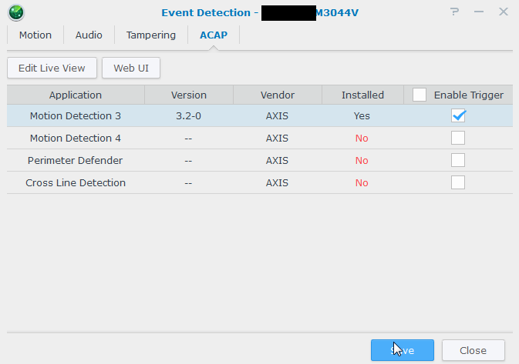Click the window title Event Detection
Viewport: 519px width, 364px height.
(x=206, y=12)
